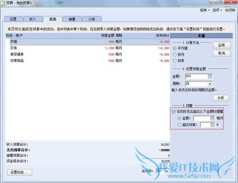Click the 应用 button
This screenshot has width=238, height=183.
(x=222, y=45)
